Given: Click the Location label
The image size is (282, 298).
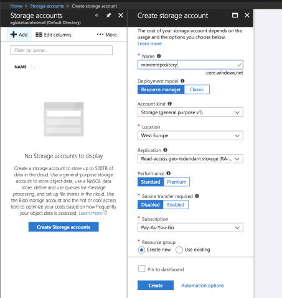Looking at the screenshot, I should (151, 127).
